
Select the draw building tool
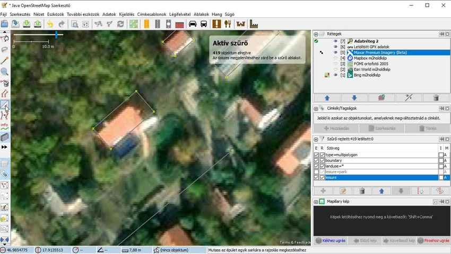tap(5, 105)
